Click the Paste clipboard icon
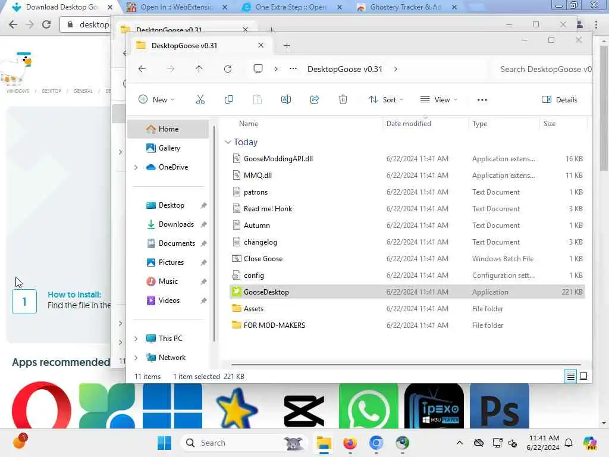This screenshot has width=609, height=457. [257, 100]
